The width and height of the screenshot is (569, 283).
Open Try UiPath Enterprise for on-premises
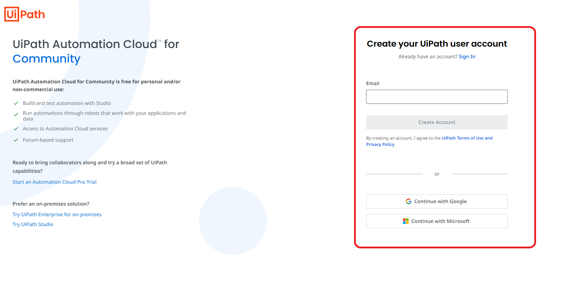[57, 214]
